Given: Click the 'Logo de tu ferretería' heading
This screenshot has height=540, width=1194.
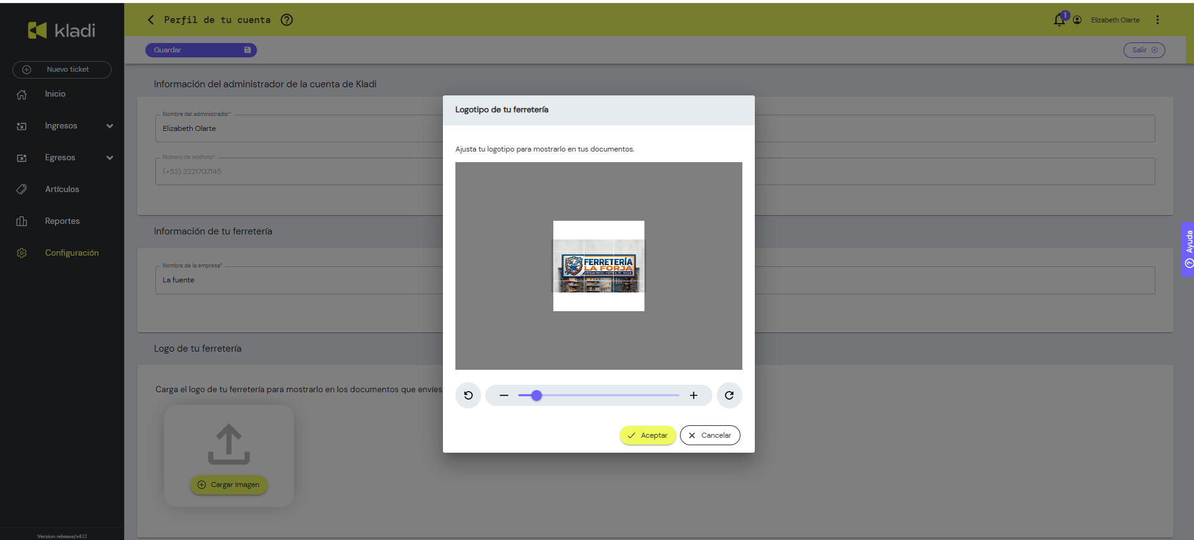Looking at the screenshot, I should (x=198, y=349).
